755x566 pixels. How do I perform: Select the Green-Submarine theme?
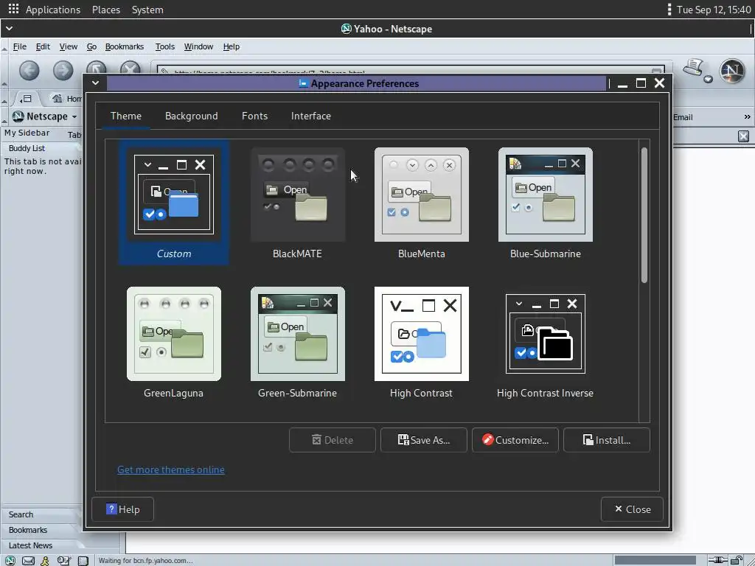click(298, 342)
